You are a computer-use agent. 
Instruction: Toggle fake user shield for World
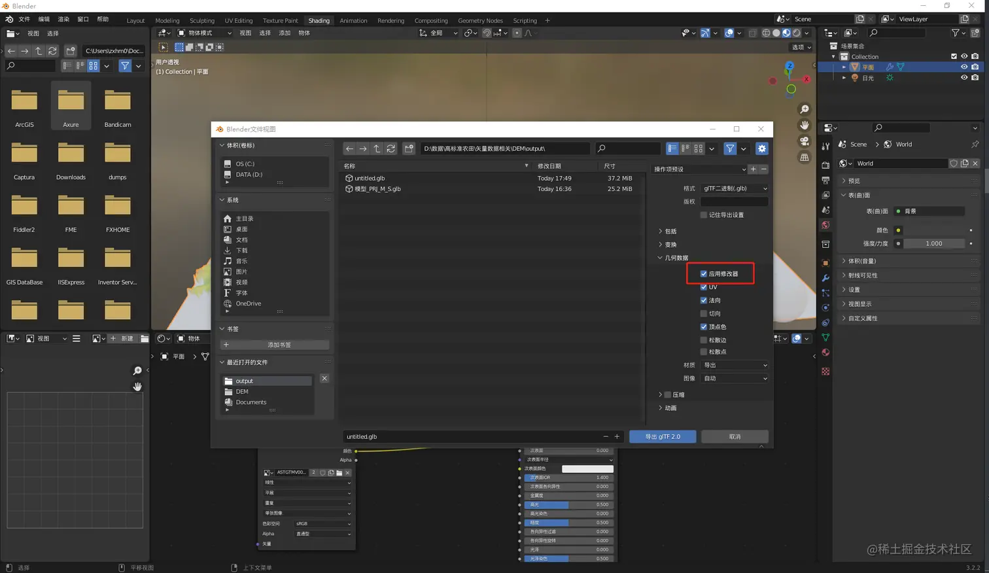coord(954,163)
